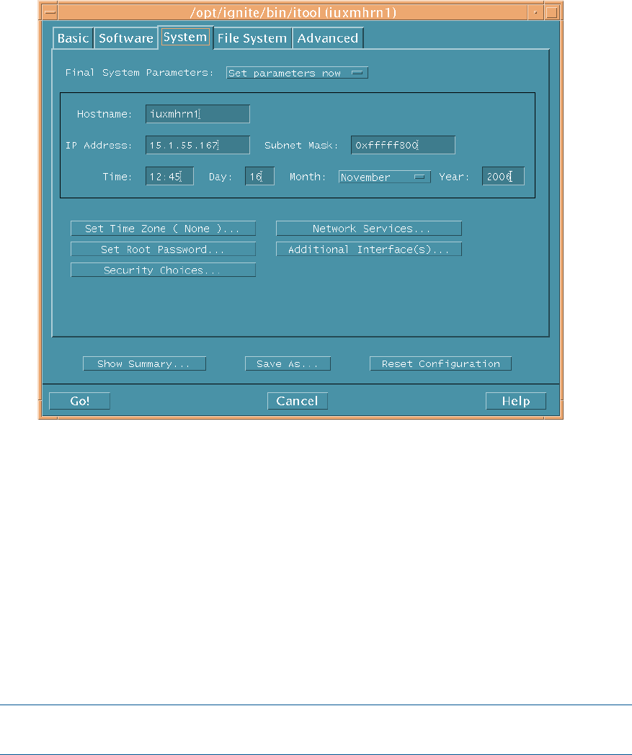Screen dimensions: 632x755
Task: Click into the Hostname field
Action: point(198,114)
